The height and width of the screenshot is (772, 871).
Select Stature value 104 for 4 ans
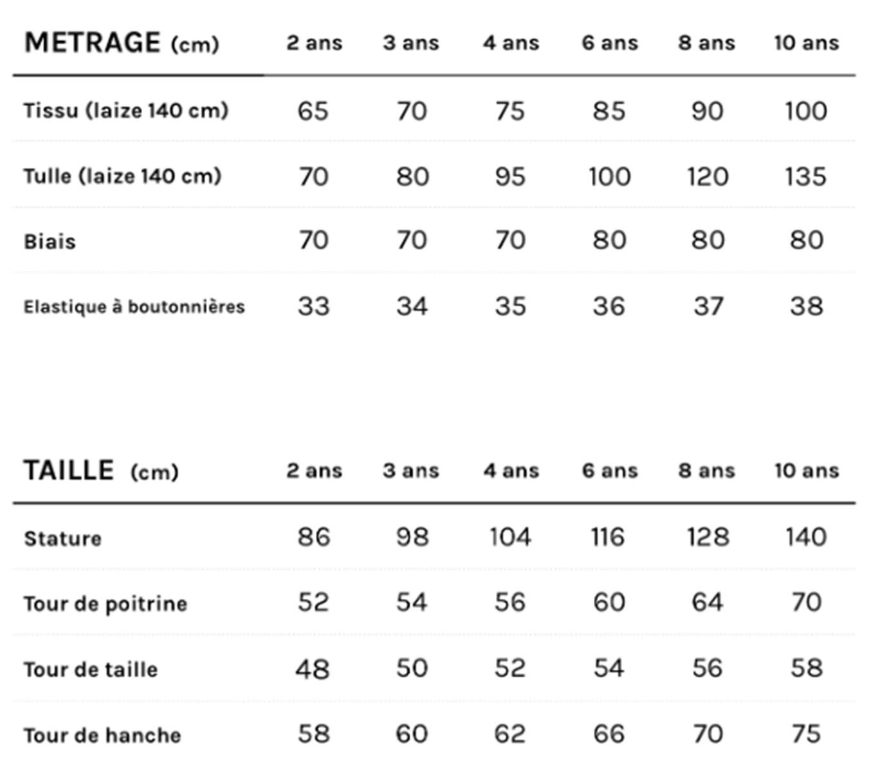(510, 537)
